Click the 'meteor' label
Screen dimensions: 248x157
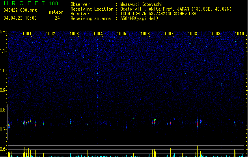click(56, 12)
